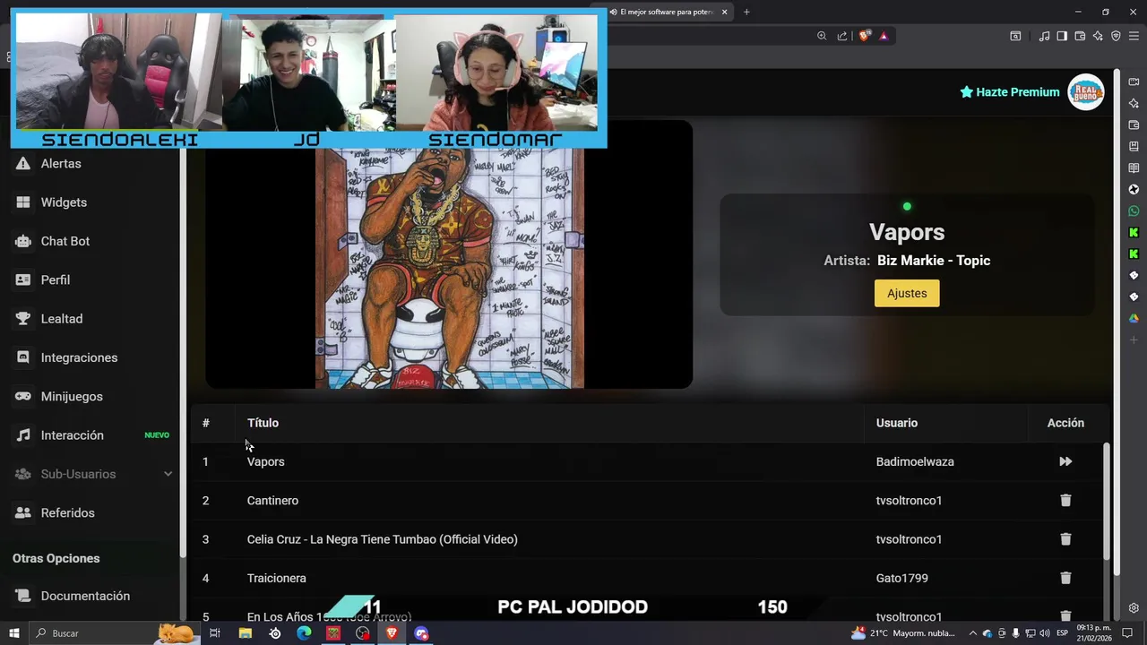
Task: Delete the Celia Cruz song from queue
Action: point(1065,539)
